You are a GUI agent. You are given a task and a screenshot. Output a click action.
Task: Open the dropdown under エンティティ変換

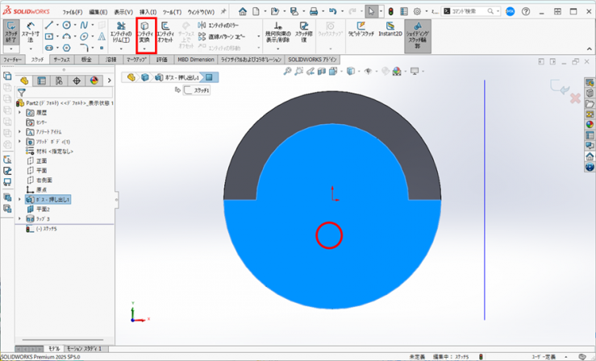(x=145, y=49)
